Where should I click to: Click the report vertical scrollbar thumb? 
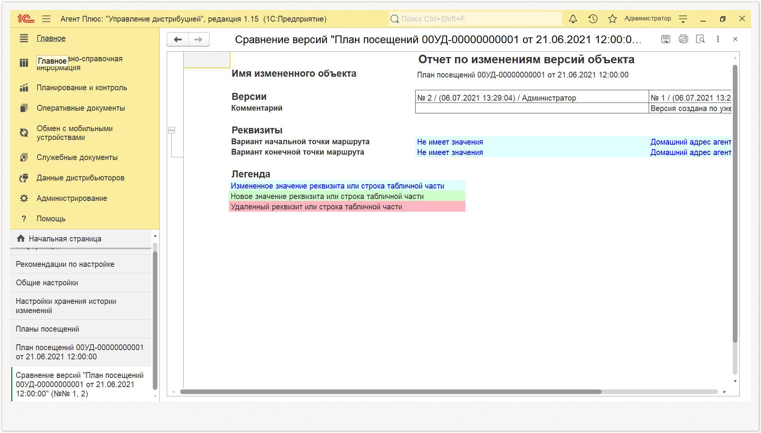point(735,204)
